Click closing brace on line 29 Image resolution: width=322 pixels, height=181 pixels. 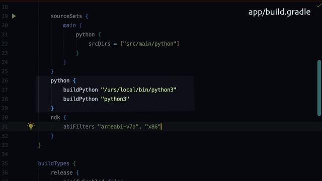pyautogui.click(x=52, y=108)
